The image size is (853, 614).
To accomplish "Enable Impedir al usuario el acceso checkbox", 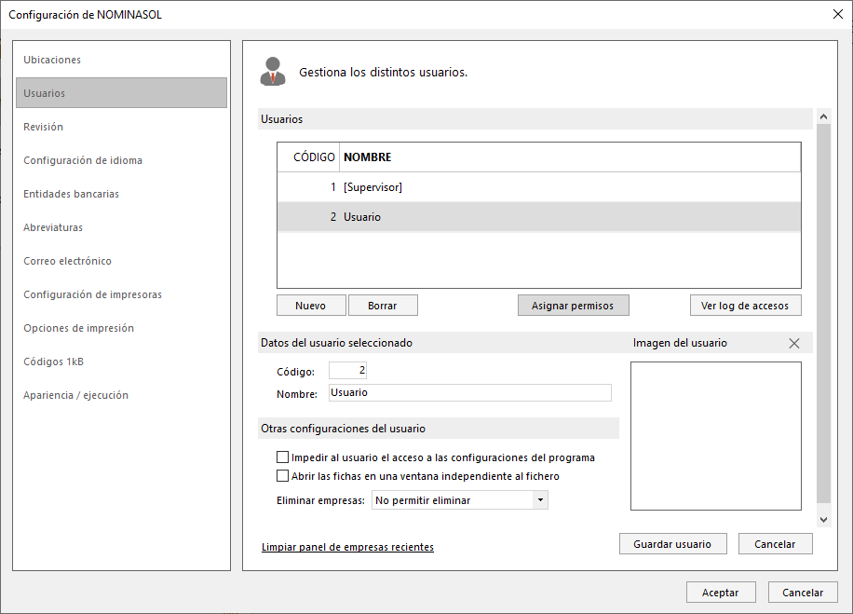I will click(x=282, y=457).
